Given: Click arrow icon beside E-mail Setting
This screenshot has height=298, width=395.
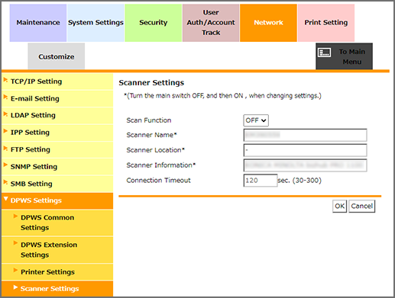Looking at the screenshot, I should 5,97.
